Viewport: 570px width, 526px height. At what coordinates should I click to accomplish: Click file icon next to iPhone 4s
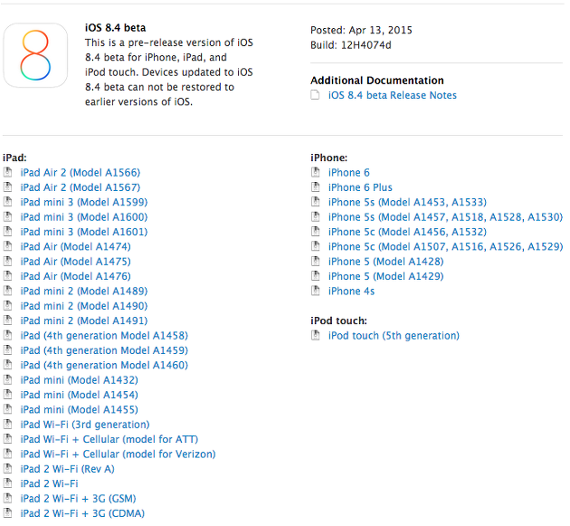click(x=316, y=291)
